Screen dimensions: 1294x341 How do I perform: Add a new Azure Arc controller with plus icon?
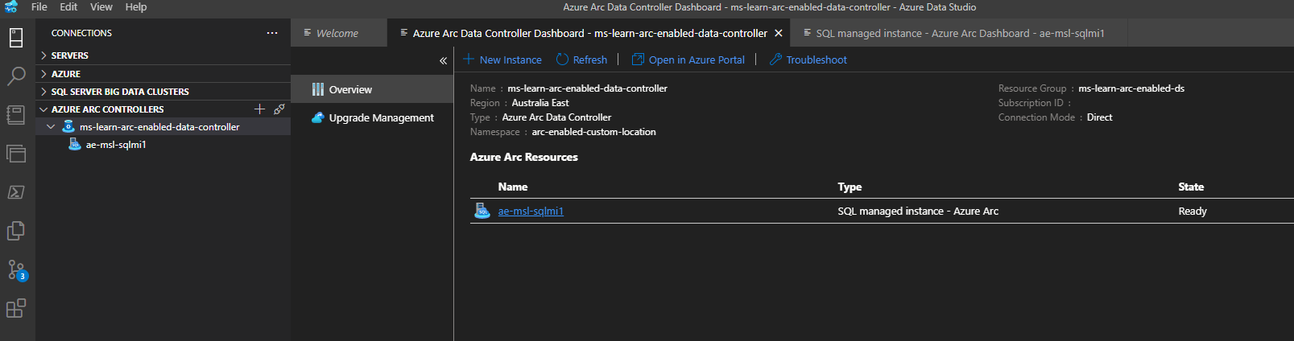click(259, 109)
